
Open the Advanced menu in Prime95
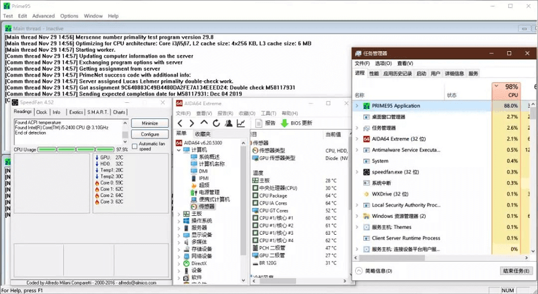[x=43, y=15]
